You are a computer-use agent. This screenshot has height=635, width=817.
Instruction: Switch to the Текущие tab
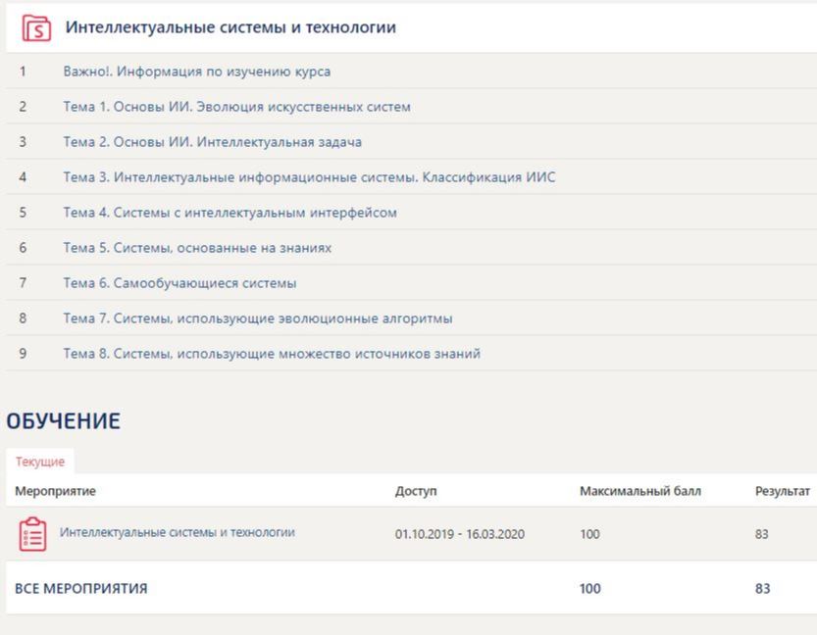(40, 462)
